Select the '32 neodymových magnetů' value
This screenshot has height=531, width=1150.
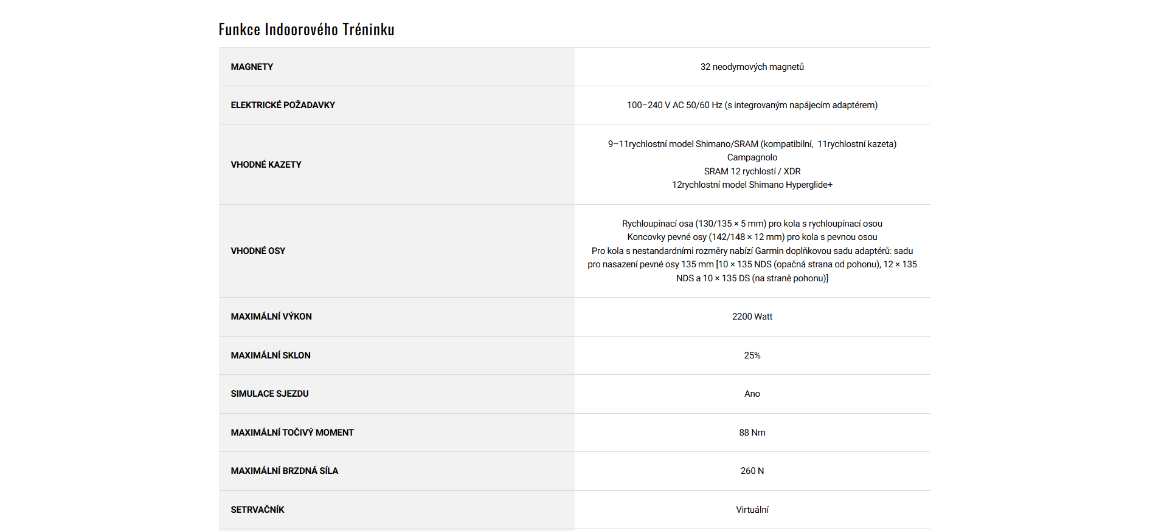tap(752, 67)
